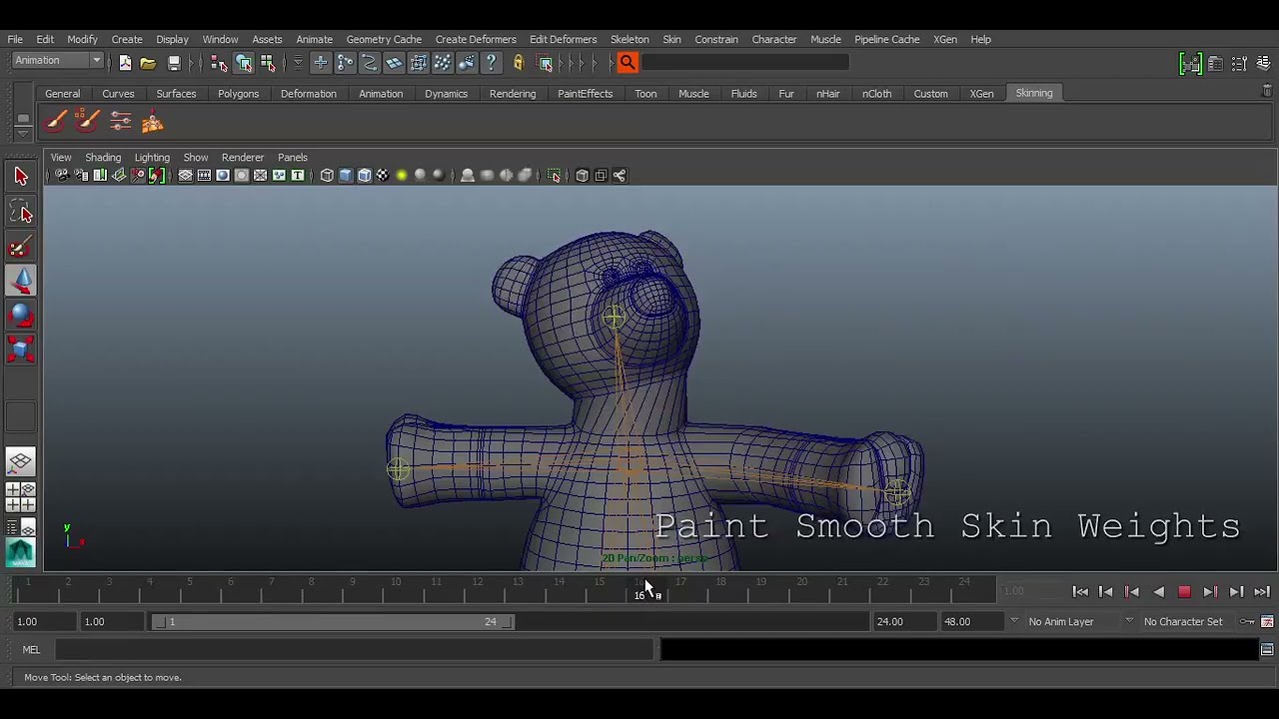Click the Paint Skin Weights shelf brush
Image resolution: width=1279 pixels, height=719 pixels.
(x=56, y=122)
